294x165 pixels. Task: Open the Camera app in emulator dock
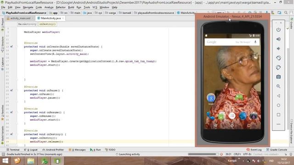tap(254, 116)
